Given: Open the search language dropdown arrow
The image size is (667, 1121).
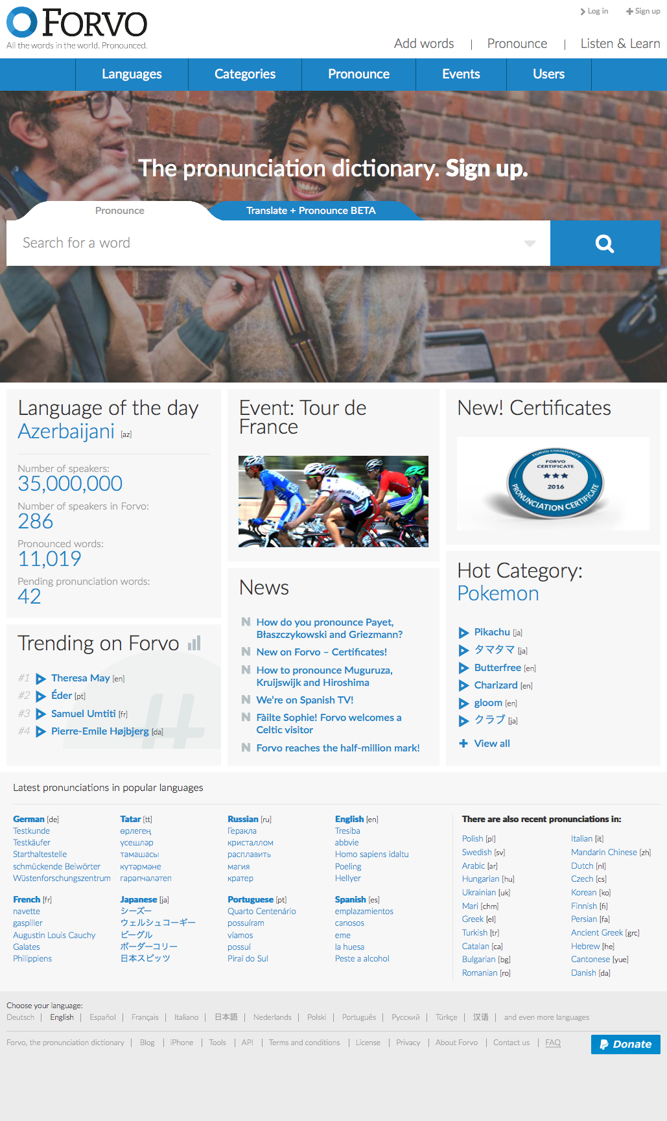Looking at the screenshot, I should (x=530, y=244).
